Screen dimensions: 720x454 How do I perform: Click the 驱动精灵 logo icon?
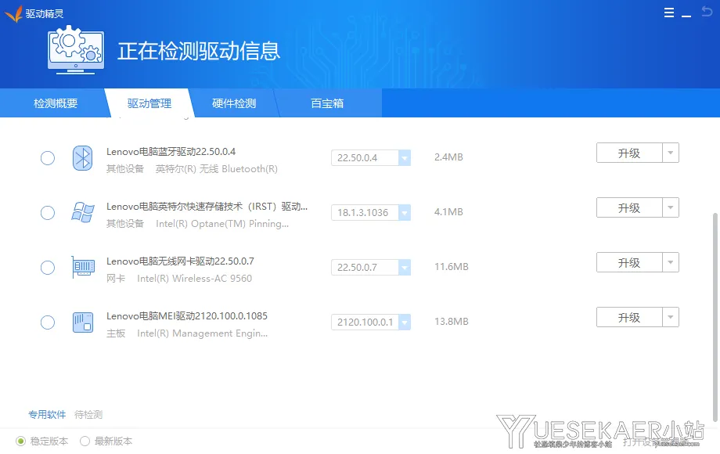13,14
